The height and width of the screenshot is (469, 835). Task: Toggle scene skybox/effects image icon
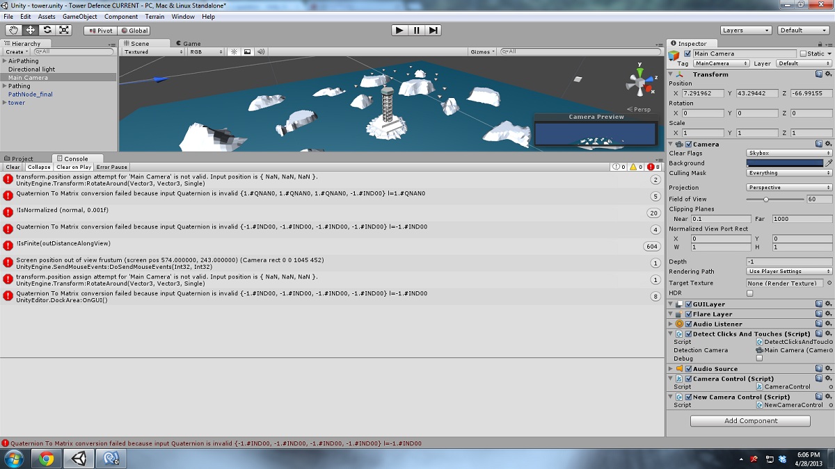click(x=247, y=51)
